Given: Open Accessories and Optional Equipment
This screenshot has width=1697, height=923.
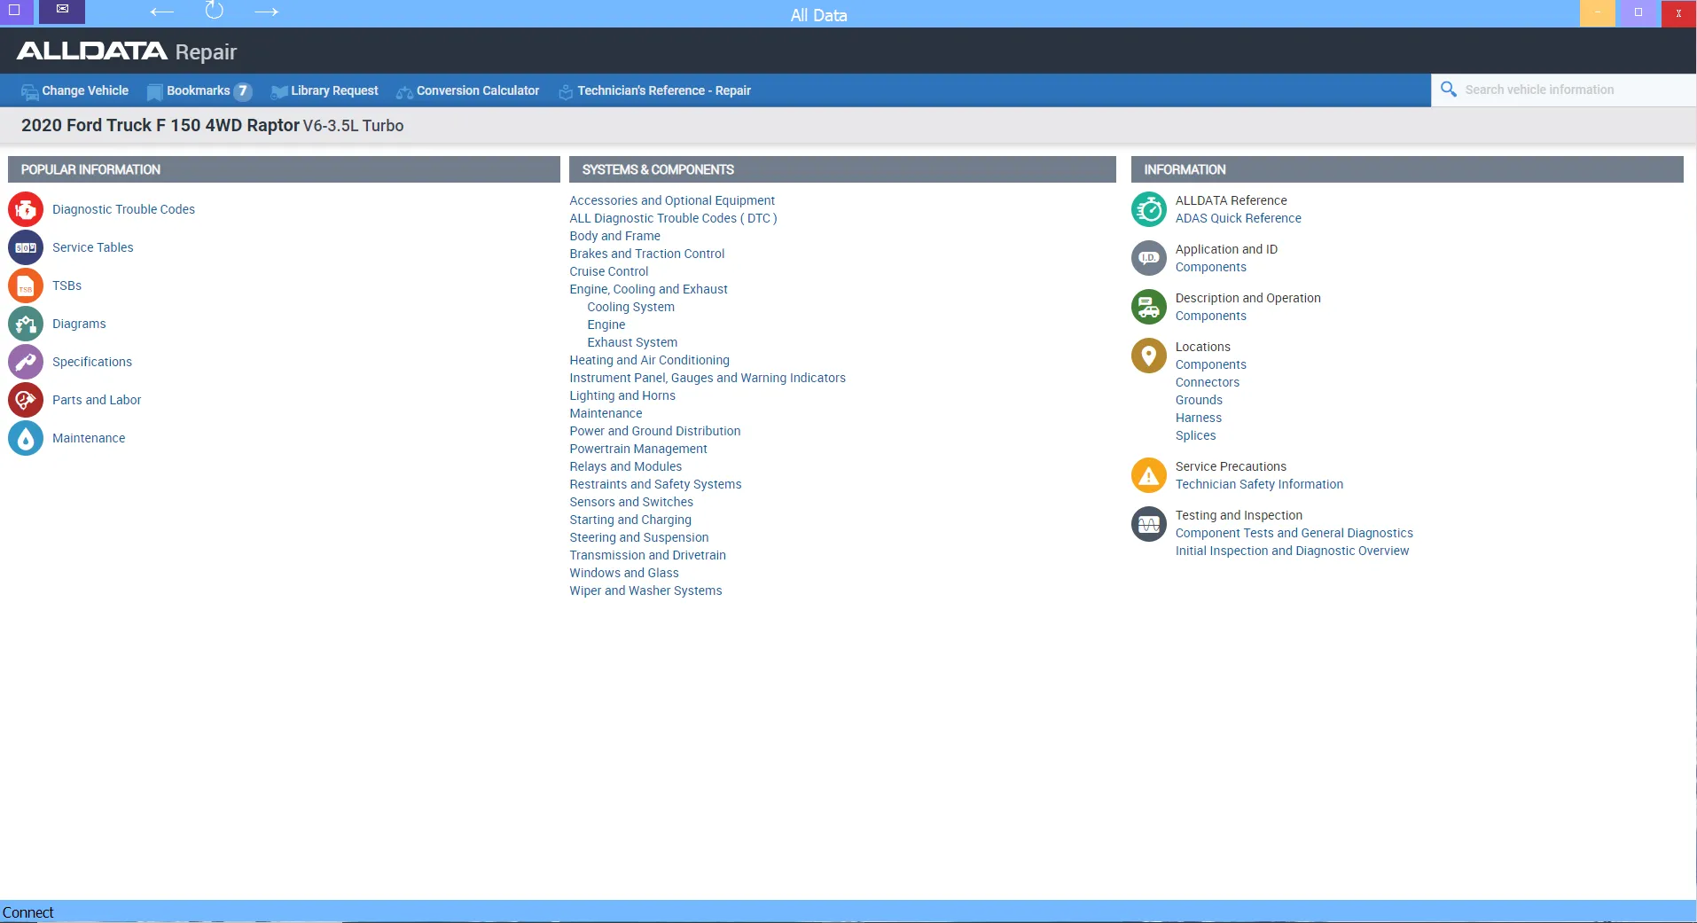Looking at the screenshot, I should click(x=672, y=200).
